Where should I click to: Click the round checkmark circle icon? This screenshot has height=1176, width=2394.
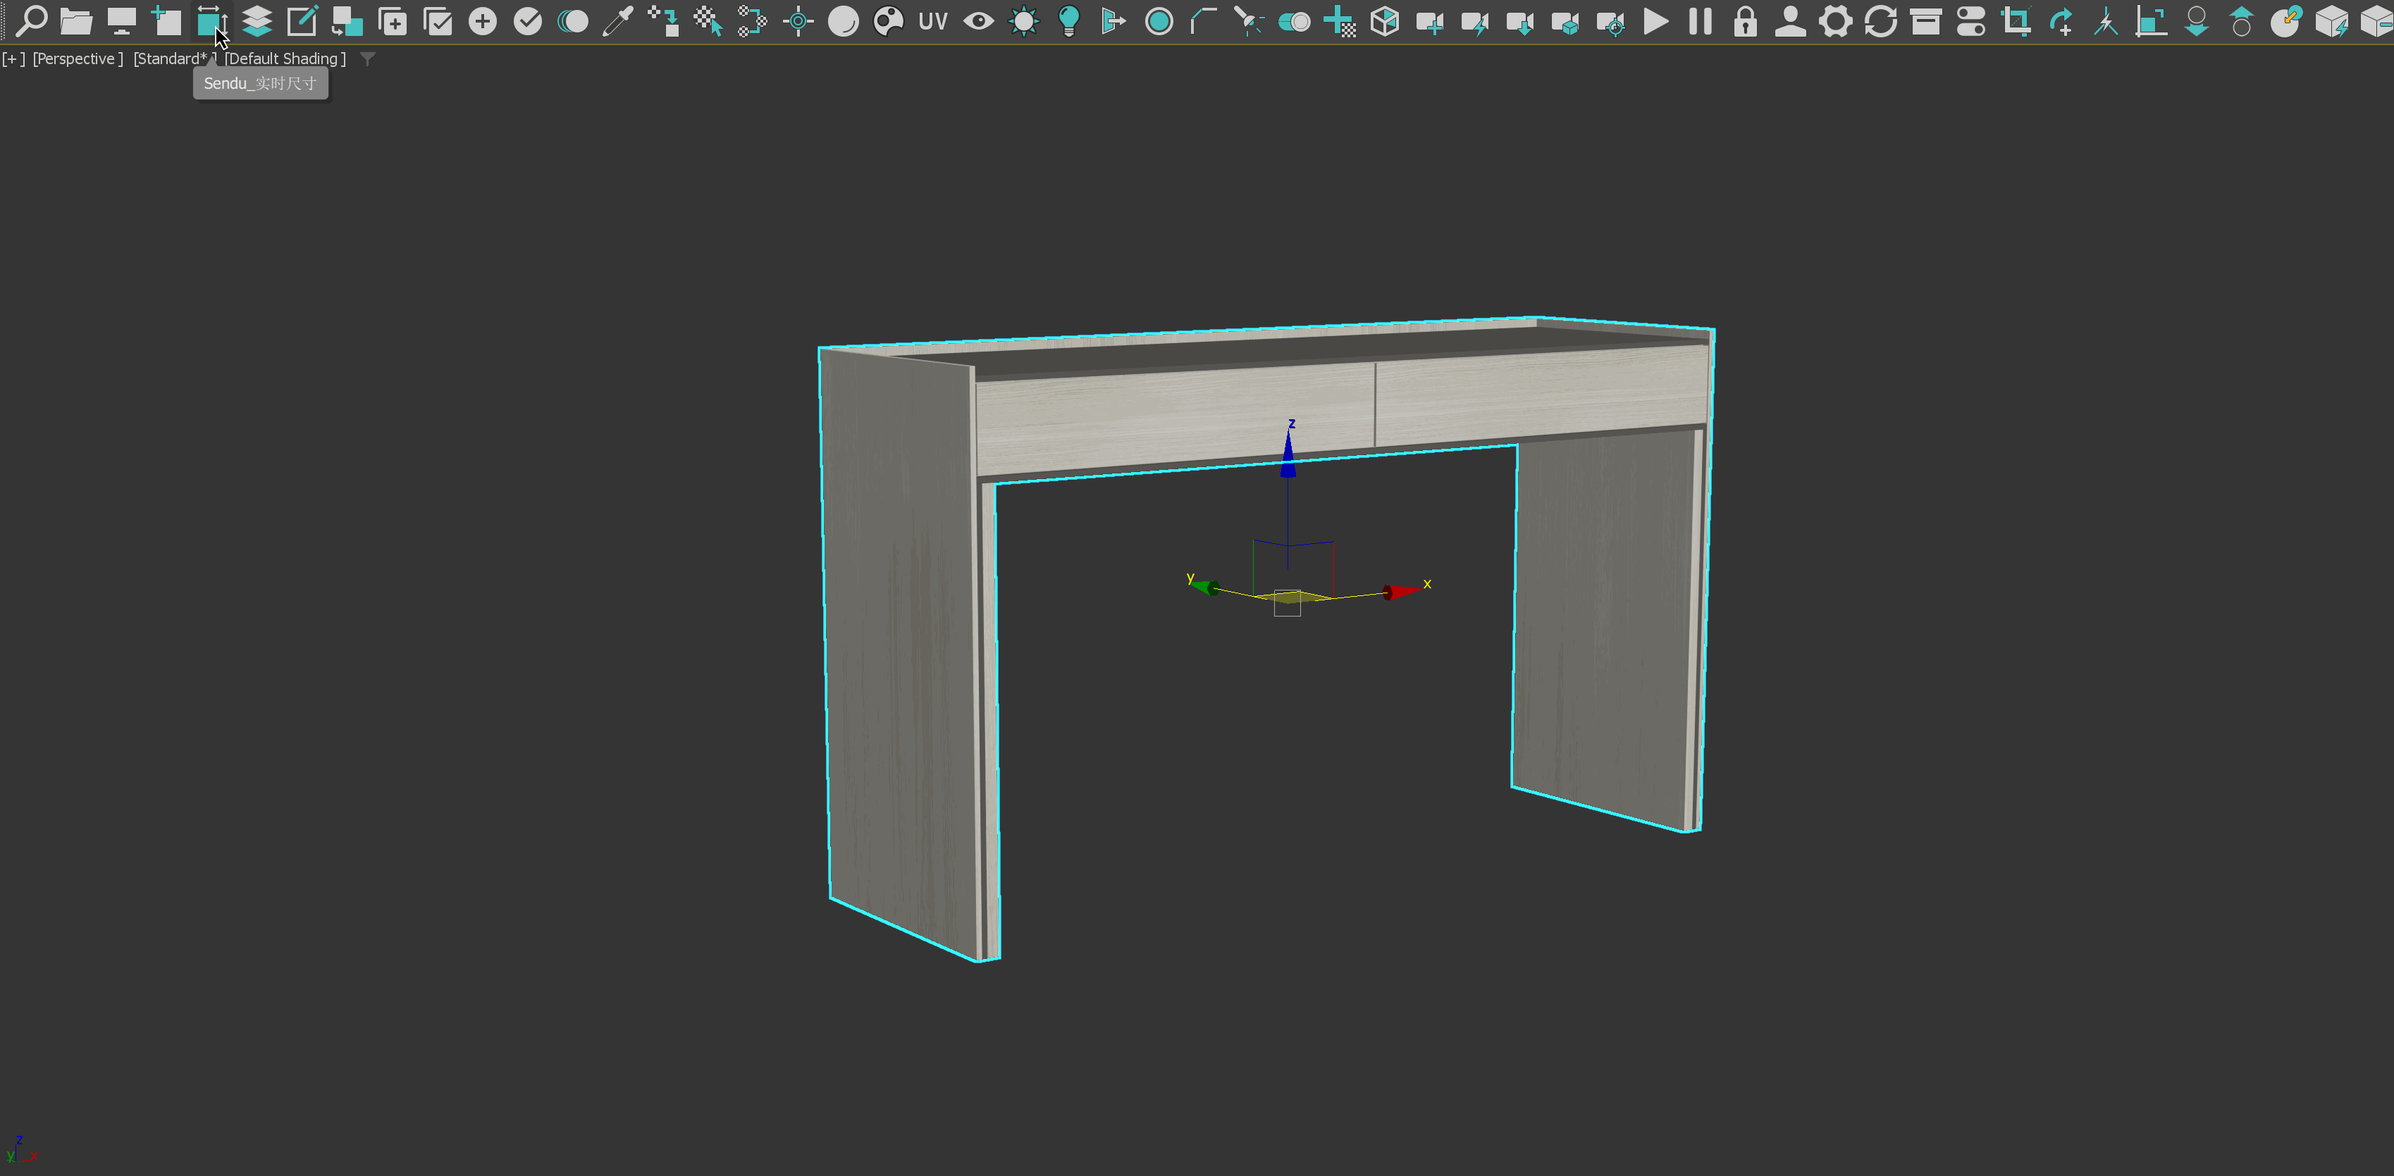coord(527,20)
